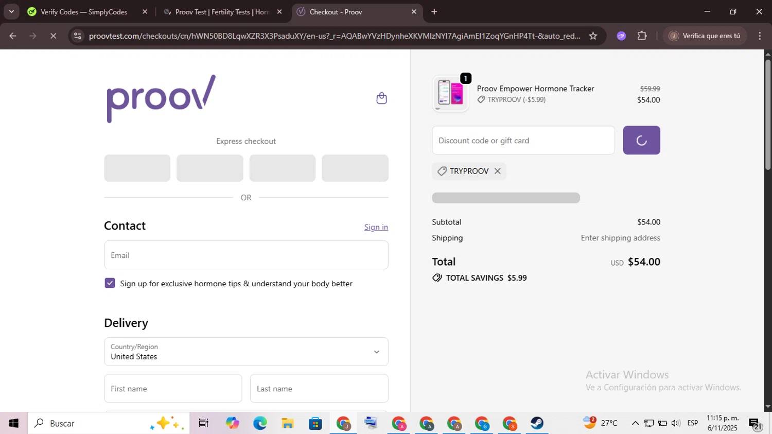Click the Proov logo
The height and width of the screenshot is (434, 772).
[x=161, y=98]
